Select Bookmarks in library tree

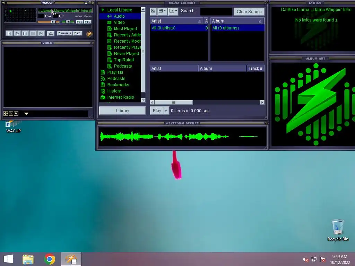[118, 85]
